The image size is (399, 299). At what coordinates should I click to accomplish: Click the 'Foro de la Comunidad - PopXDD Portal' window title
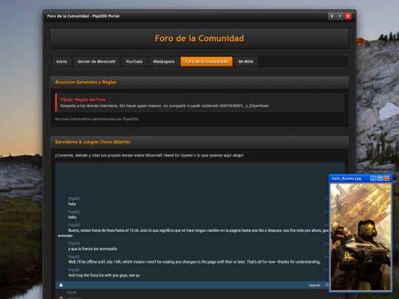tap(83, 16)
